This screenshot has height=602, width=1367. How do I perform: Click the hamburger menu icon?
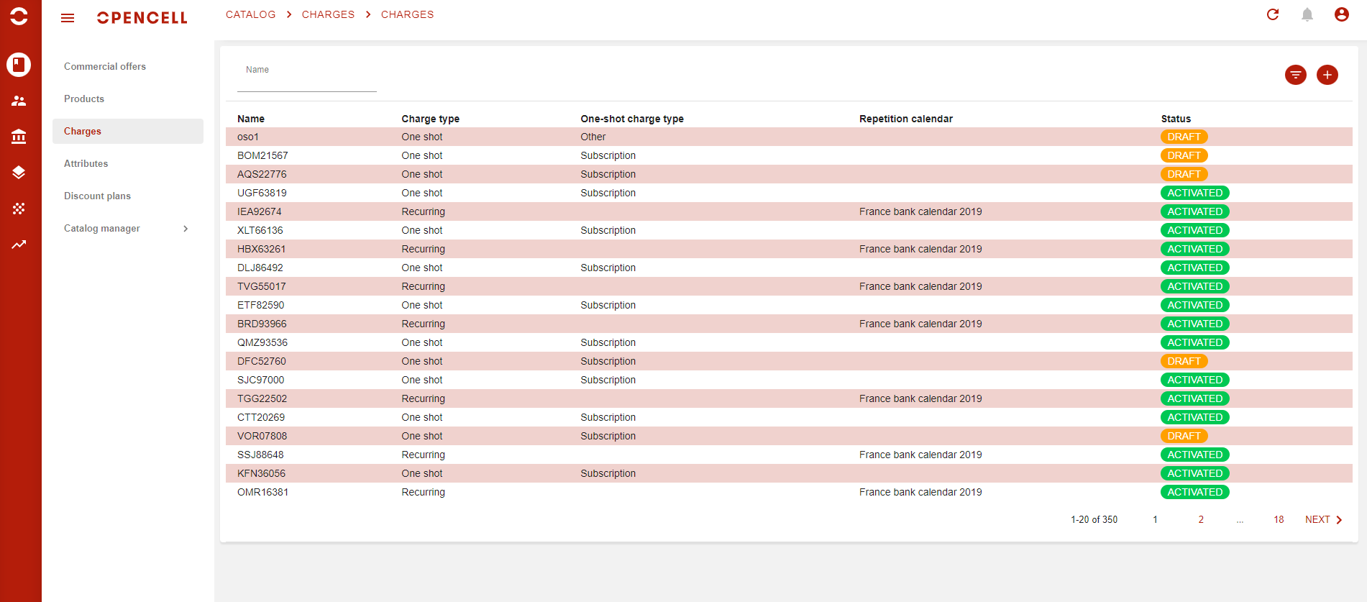[x=68, y=18]
